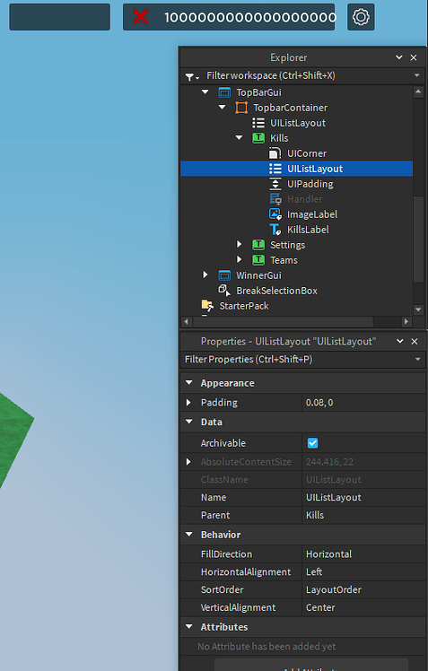Click the settings gear button in topbar
Image resolution: width=428 pixels, height=671 pixels.
(361, 17)
